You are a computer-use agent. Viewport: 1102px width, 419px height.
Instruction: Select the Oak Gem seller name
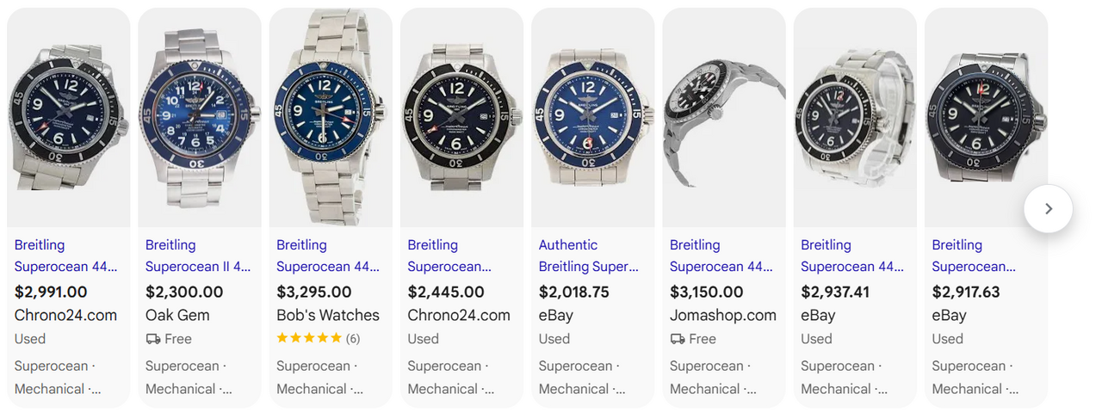[x=177, y=316]
